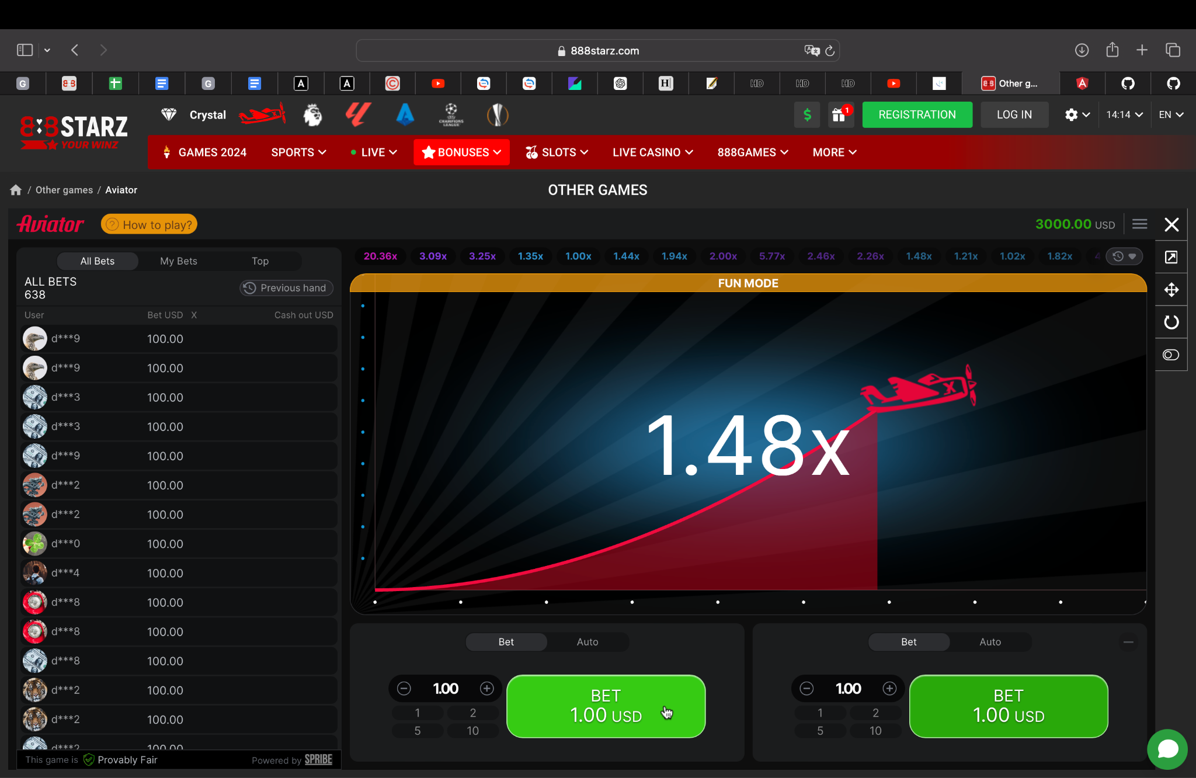Click the green dollar payments icon

(x=807, y=114)
